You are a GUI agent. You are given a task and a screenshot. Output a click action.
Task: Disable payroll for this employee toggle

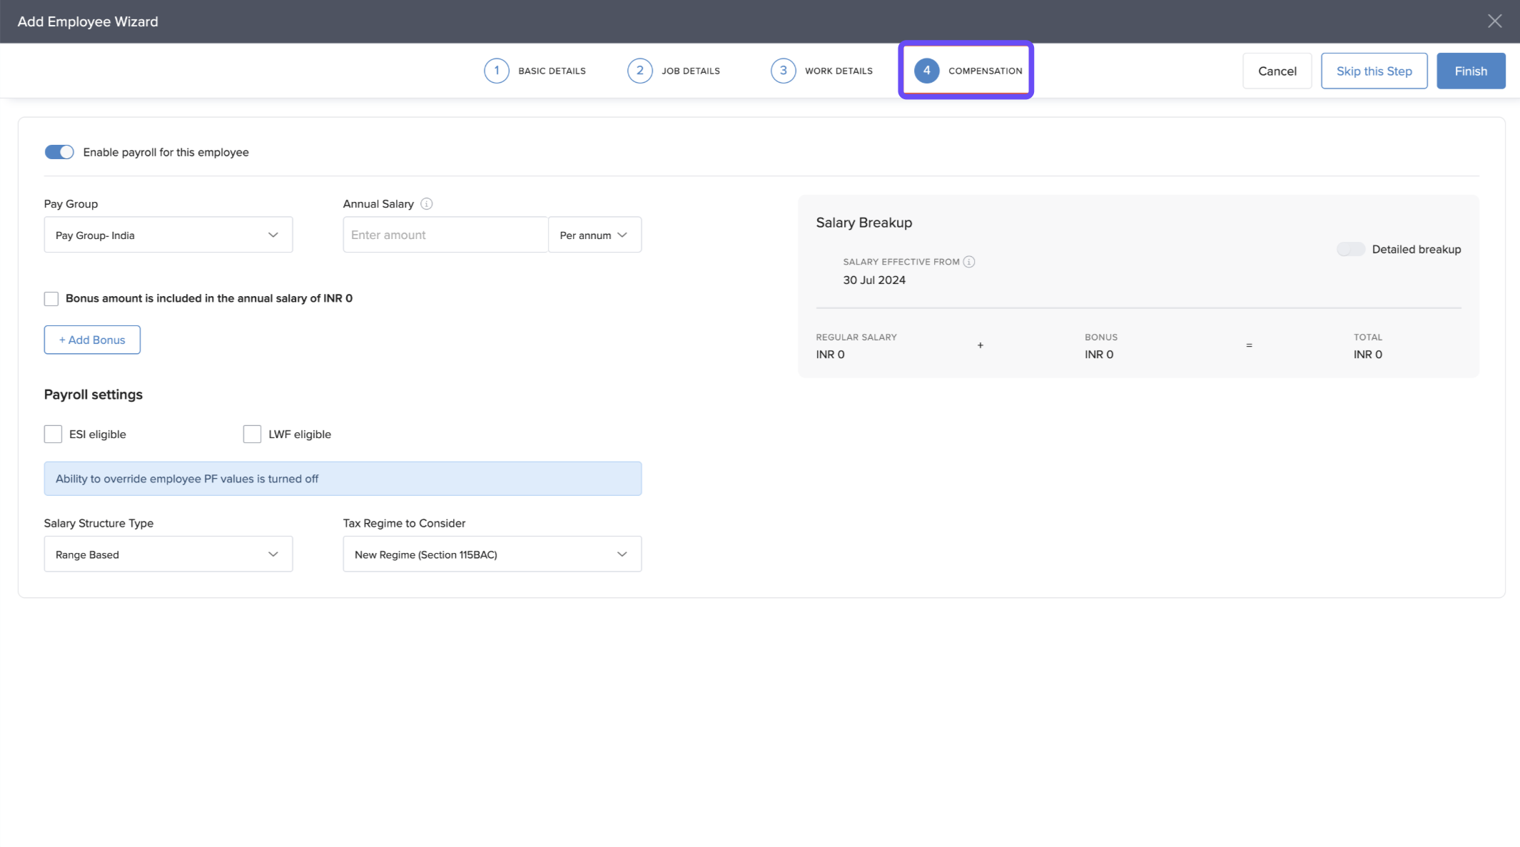(59, 152)
